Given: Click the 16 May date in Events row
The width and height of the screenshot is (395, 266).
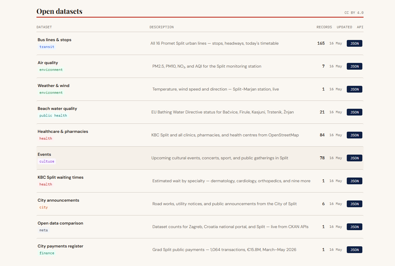Looking at the screenshot, I should click(x=336, y=158).
